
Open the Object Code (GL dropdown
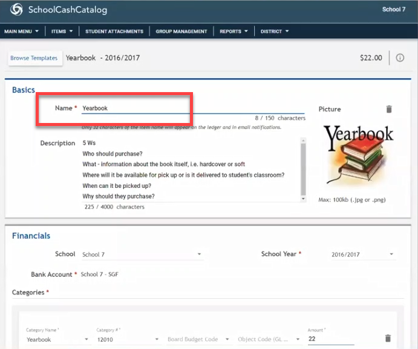[x=269, y=339]
